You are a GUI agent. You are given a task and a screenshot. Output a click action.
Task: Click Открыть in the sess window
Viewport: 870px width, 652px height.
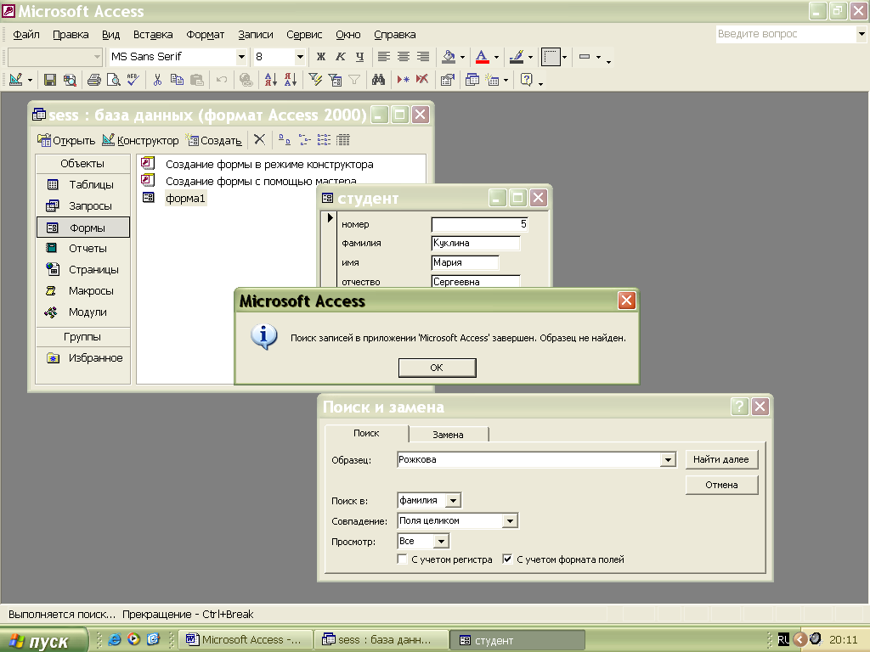(x=66, y=140)
